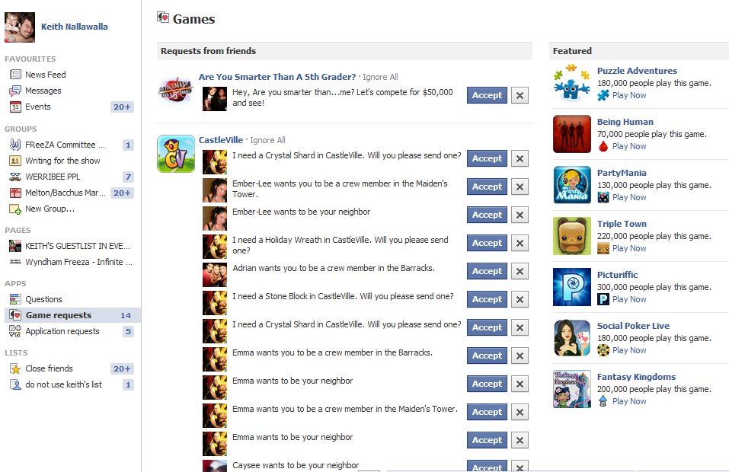Screen dimensions: 729x472
Task: Click the Fantasy Kingdoms game icon
Action: tap(572, 389)
